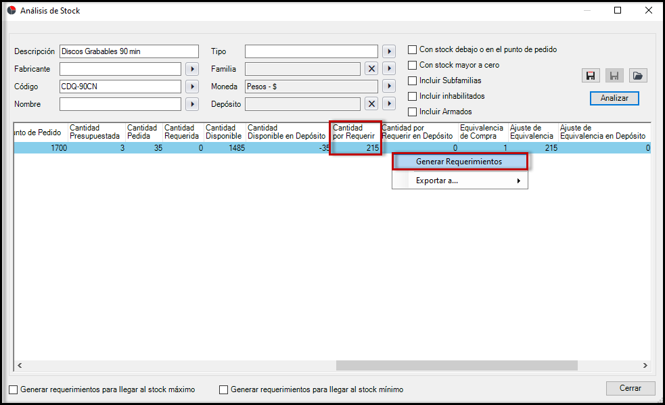Screen dimensions: 665x405
Task: Enable generar requerimientos para llegar al stock máximo
Action: (14, 389)
